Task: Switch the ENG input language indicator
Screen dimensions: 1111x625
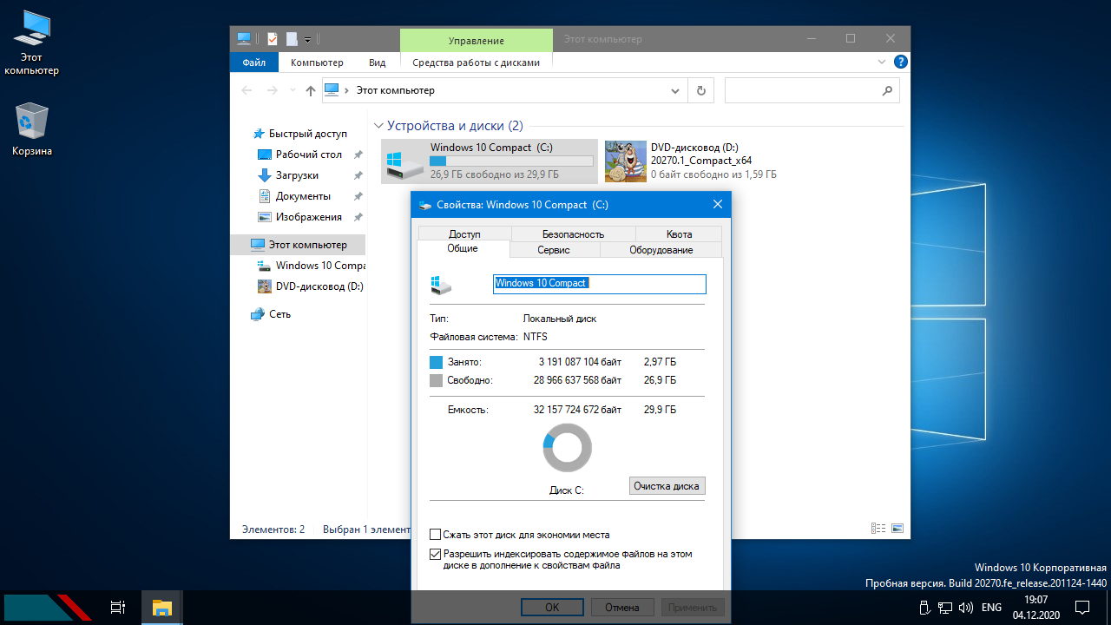Action: click(991, 608)
